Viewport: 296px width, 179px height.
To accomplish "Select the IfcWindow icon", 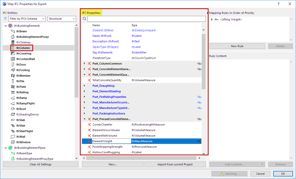I will (x=13, y=142).
